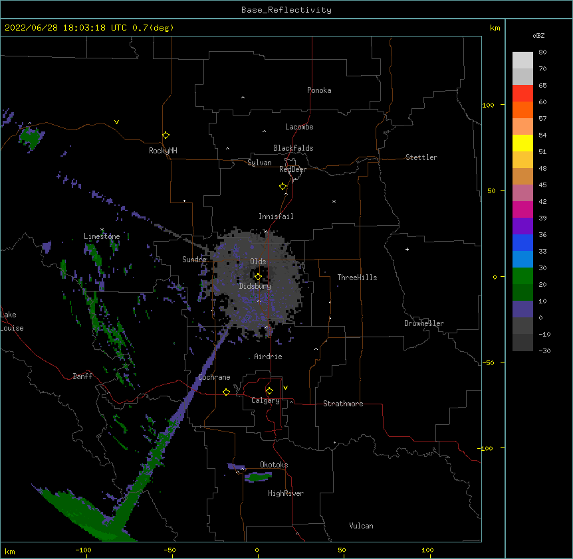This screenshot has width=573, height=559.
Task: Click the RedDeer city label
Action: [x=292, y=169]
